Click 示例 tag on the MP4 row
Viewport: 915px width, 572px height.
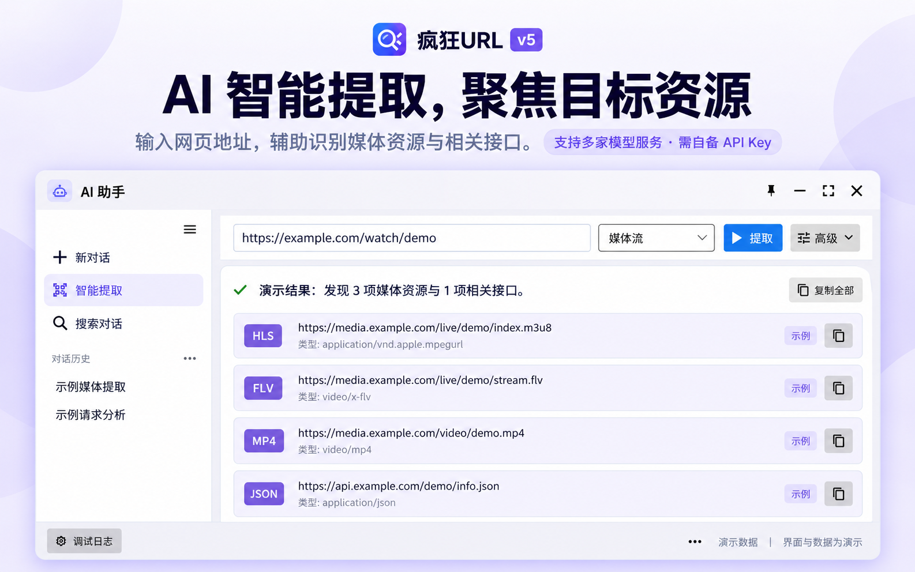[801, 441]
